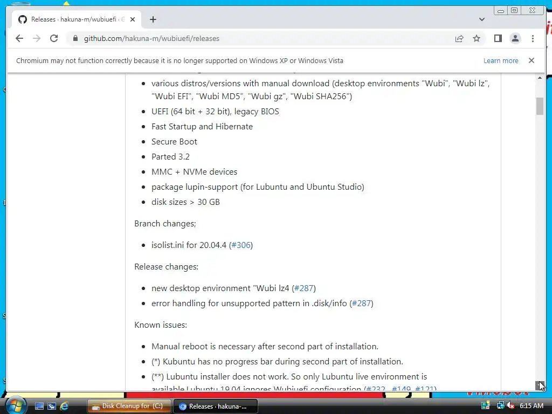Open the profile avatar menu
This screenshot has height=414, width=552.
click(x=515, y=38)
